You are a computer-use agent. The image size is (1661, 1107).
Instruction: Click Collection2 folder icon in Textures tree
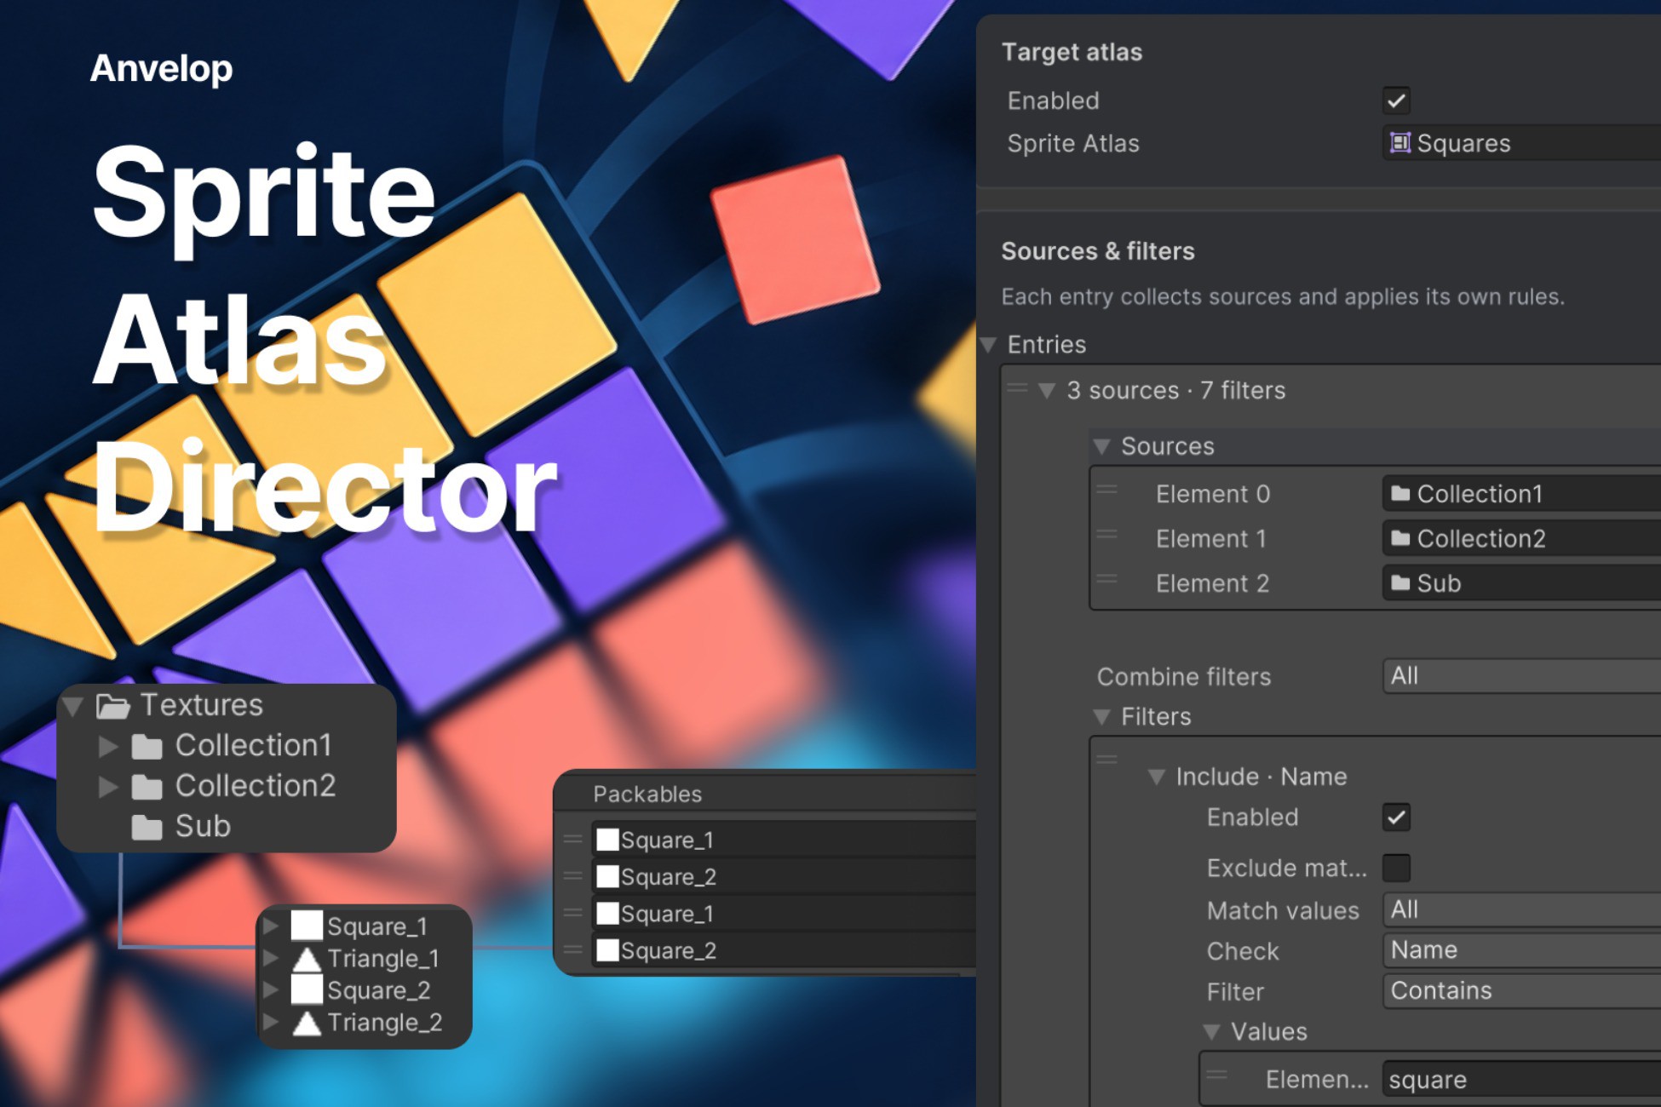(x=147, y=787)
